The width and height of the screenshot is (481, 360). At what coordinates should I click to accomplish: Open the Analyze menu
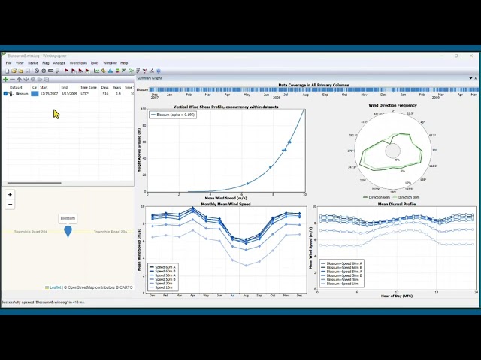(x=59, y=63)
